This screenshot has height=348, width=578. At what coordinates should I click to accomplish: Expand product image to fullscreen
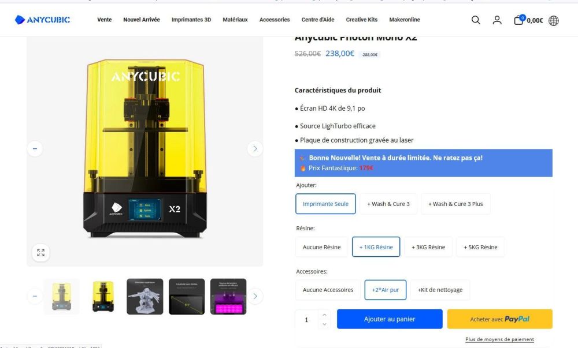pyautogui.click(x=40, y=252)
